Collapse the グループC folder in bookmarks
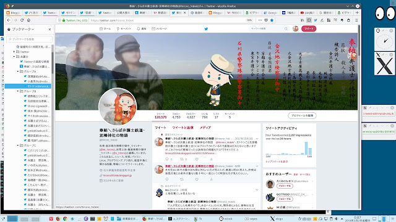 pos(18,146)
